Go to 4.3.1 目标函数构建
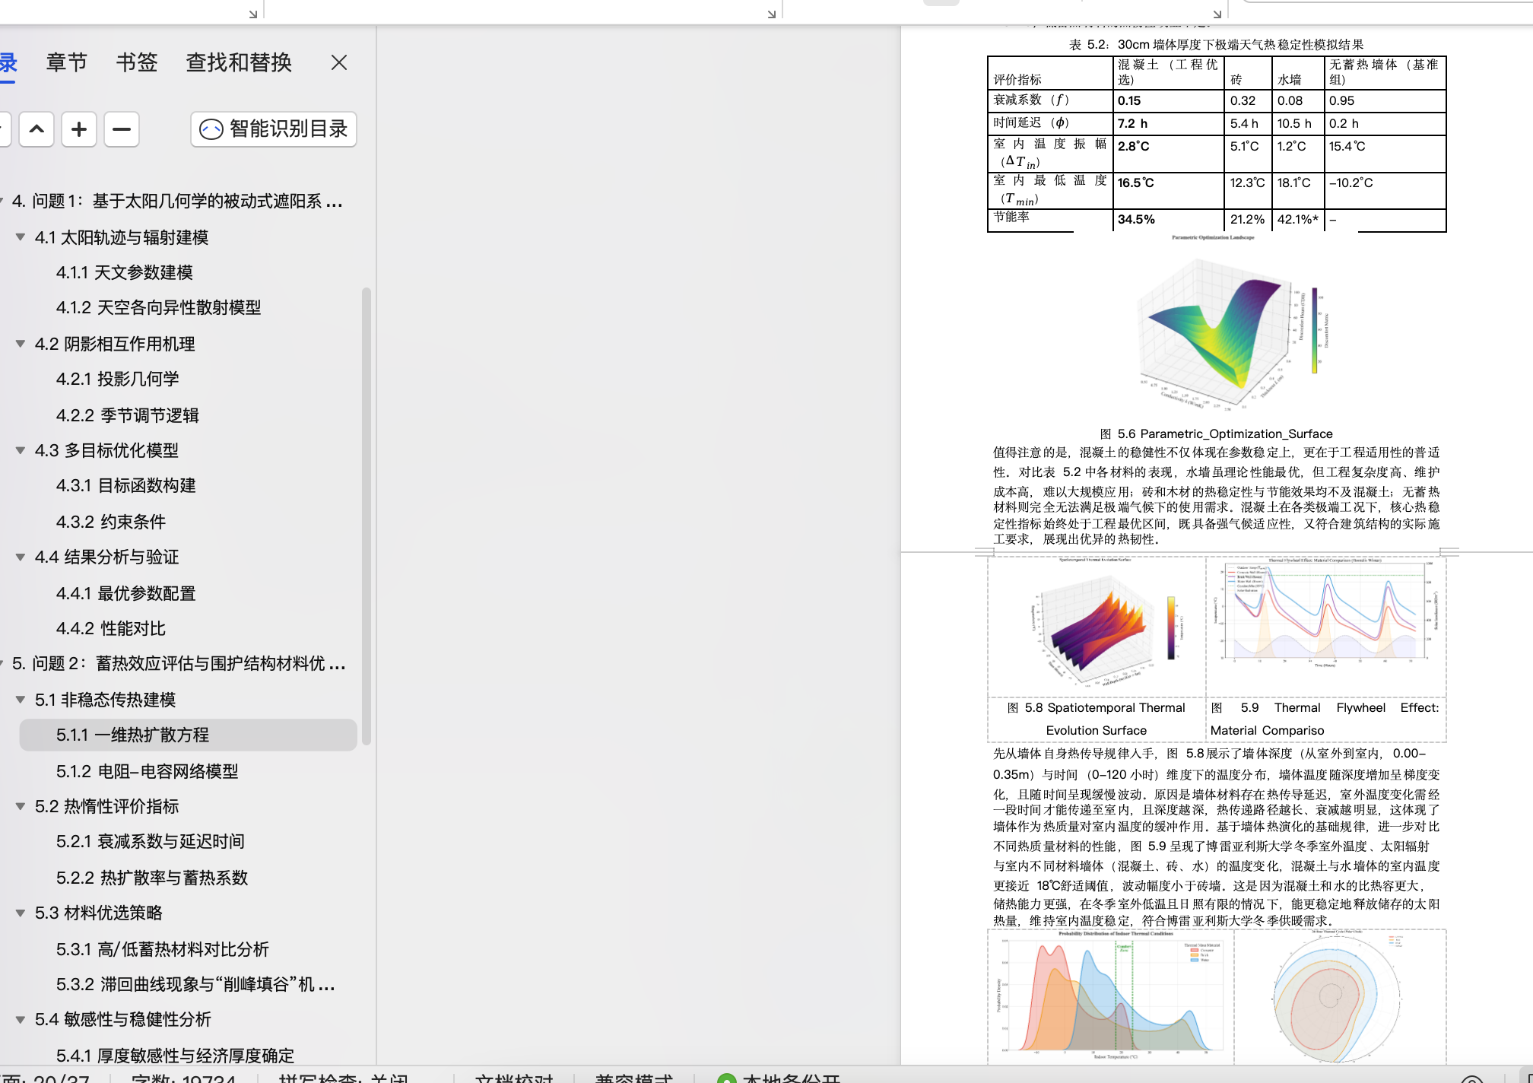 [x=125, y=485]
